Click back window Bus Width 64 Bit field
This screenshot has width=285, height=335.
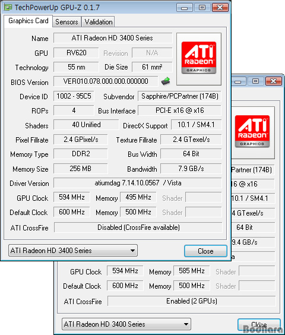click(x=253, y=227)
